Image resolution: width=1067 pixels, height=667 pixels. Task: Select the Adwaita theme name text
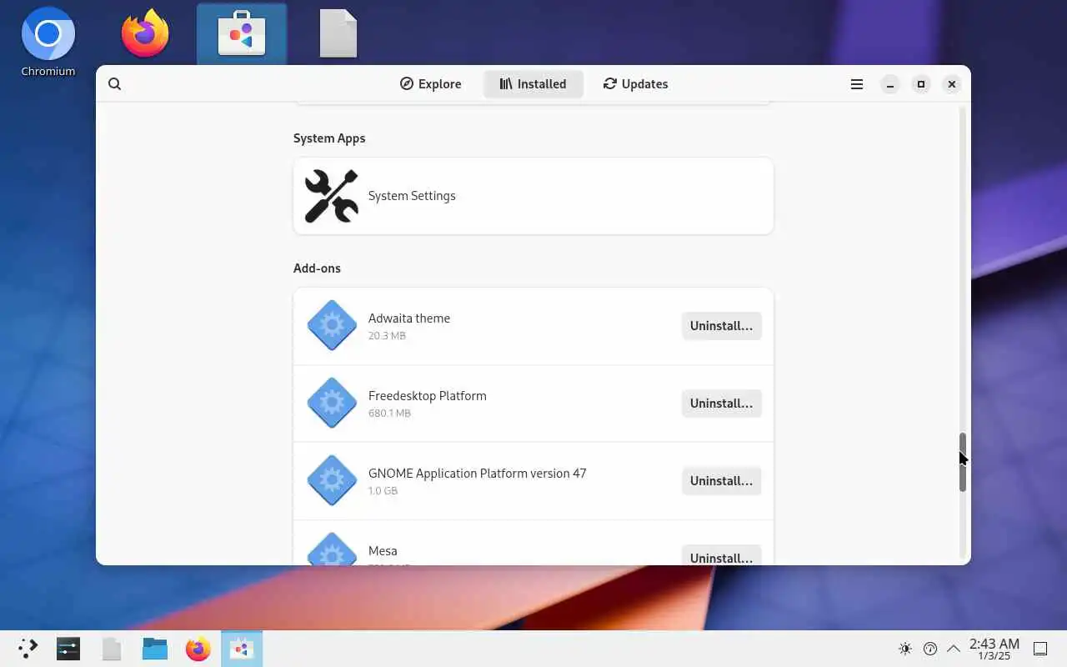[409, 318]
